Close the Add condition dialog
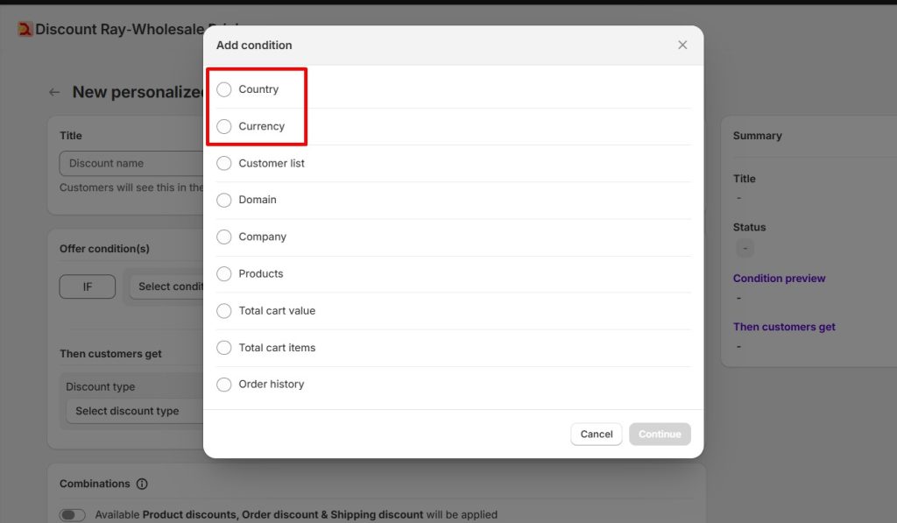 [x=682, y=45]
